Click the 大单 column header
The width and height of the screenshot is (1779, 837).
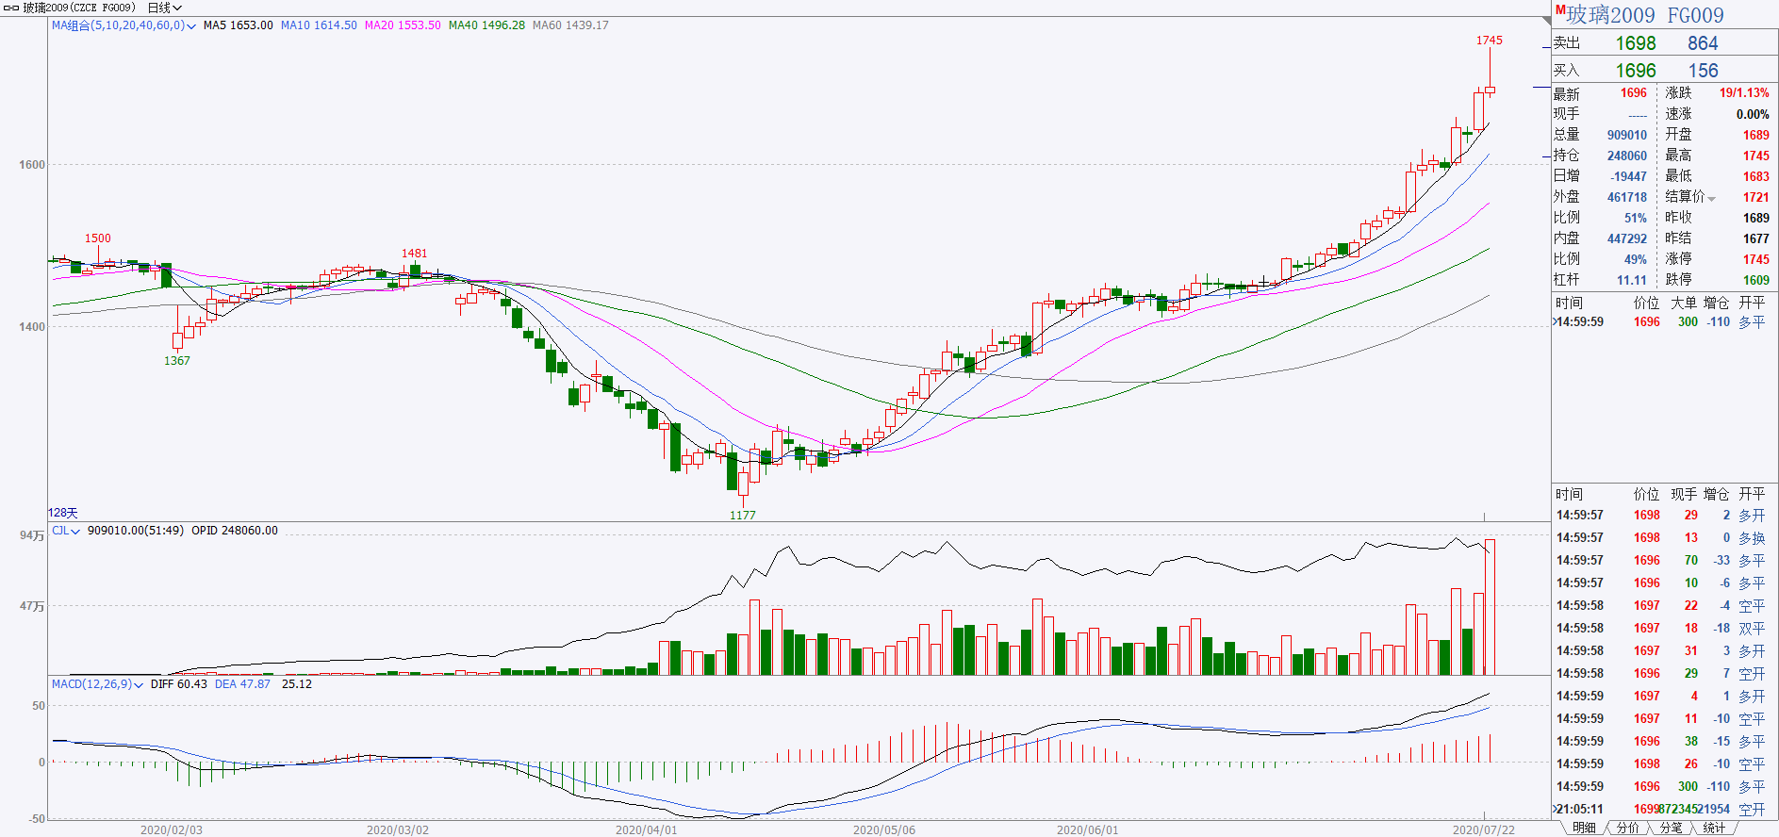(1684, 303)
